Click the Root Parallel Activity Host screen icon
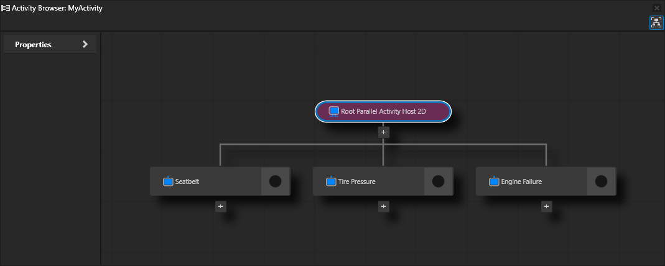The image size is (665, 266). [333, 111]
